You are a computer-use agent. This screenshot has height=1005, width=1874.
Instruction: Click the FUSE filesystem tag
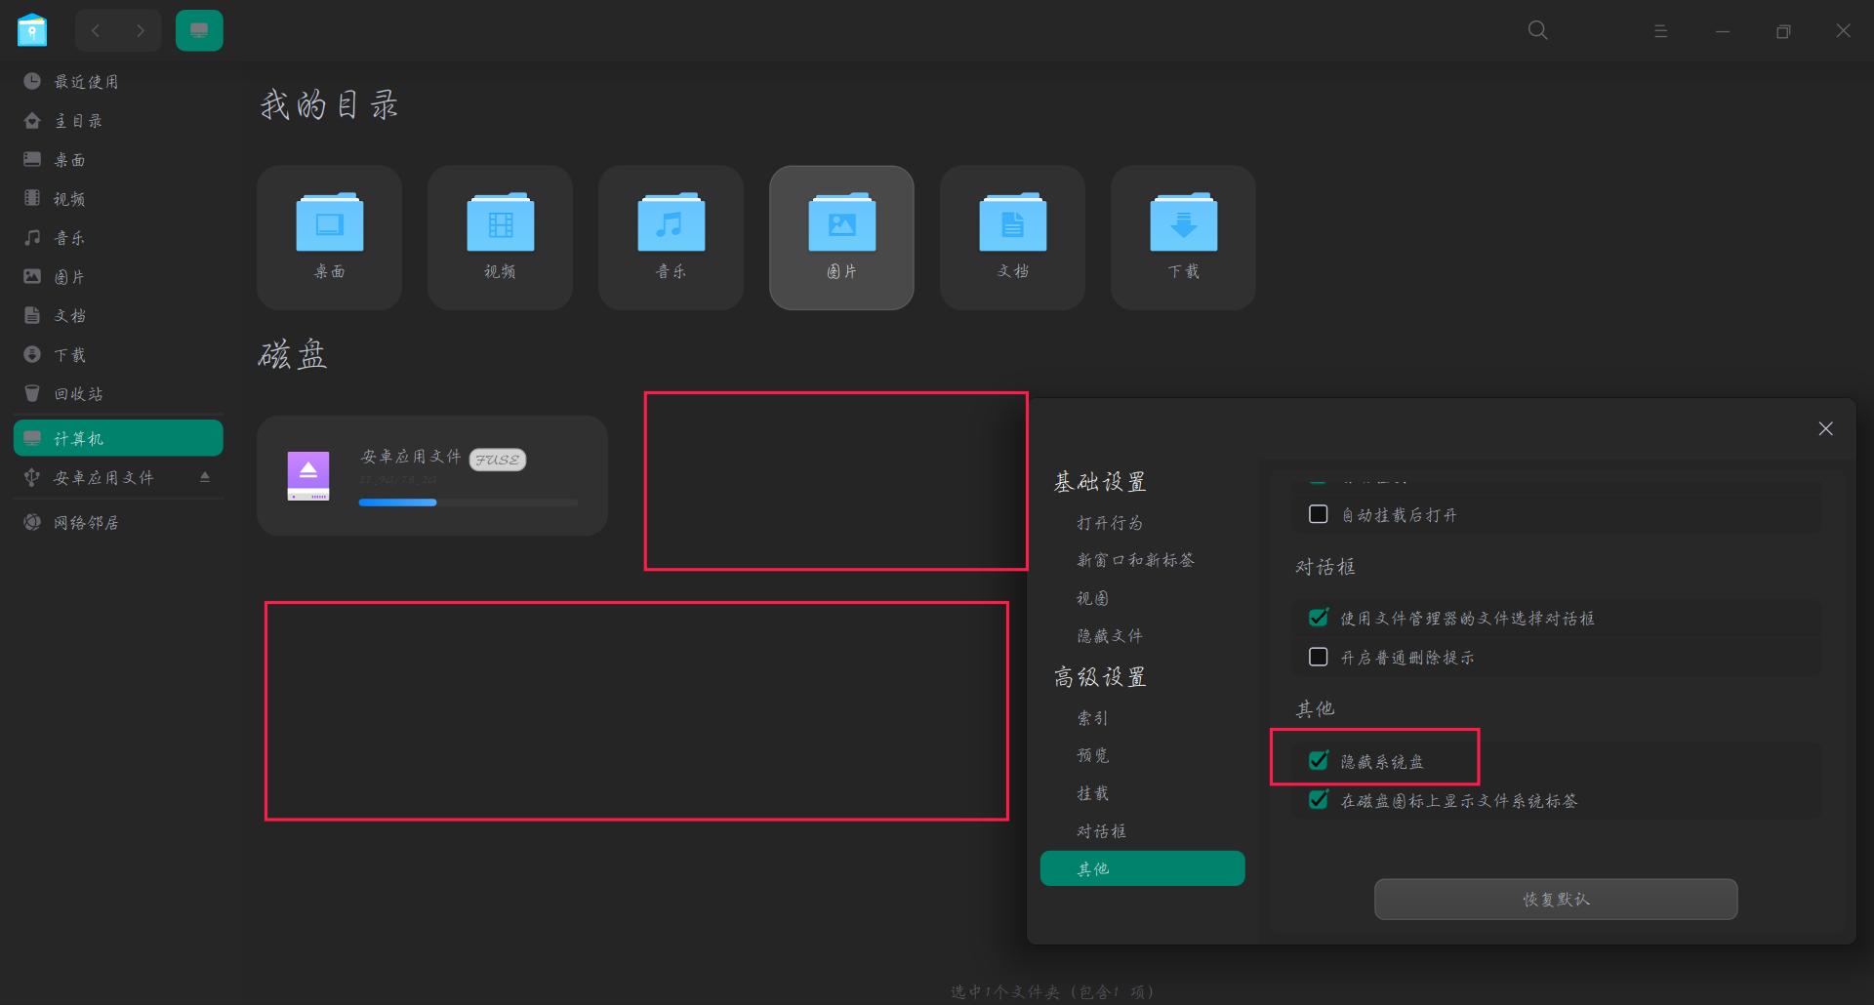pos(498,460)
